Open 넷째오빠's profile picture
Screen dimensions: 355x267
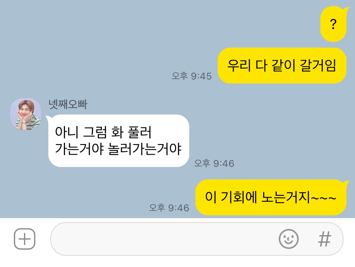[x=26, y=114]
